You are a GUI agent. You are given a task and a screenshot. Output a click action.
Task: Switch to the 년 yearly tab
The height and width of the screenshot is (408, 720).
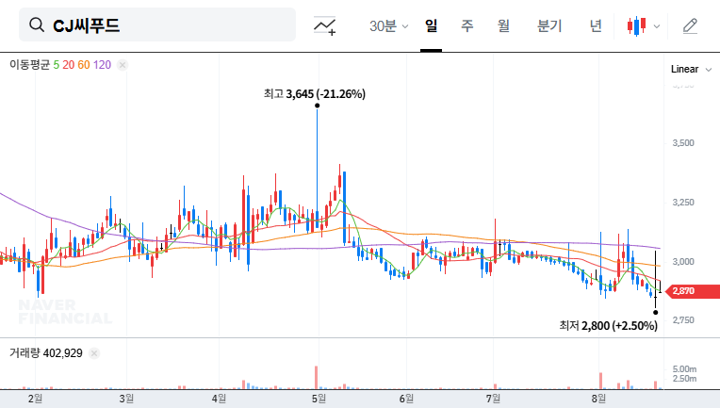click(596, 25)
